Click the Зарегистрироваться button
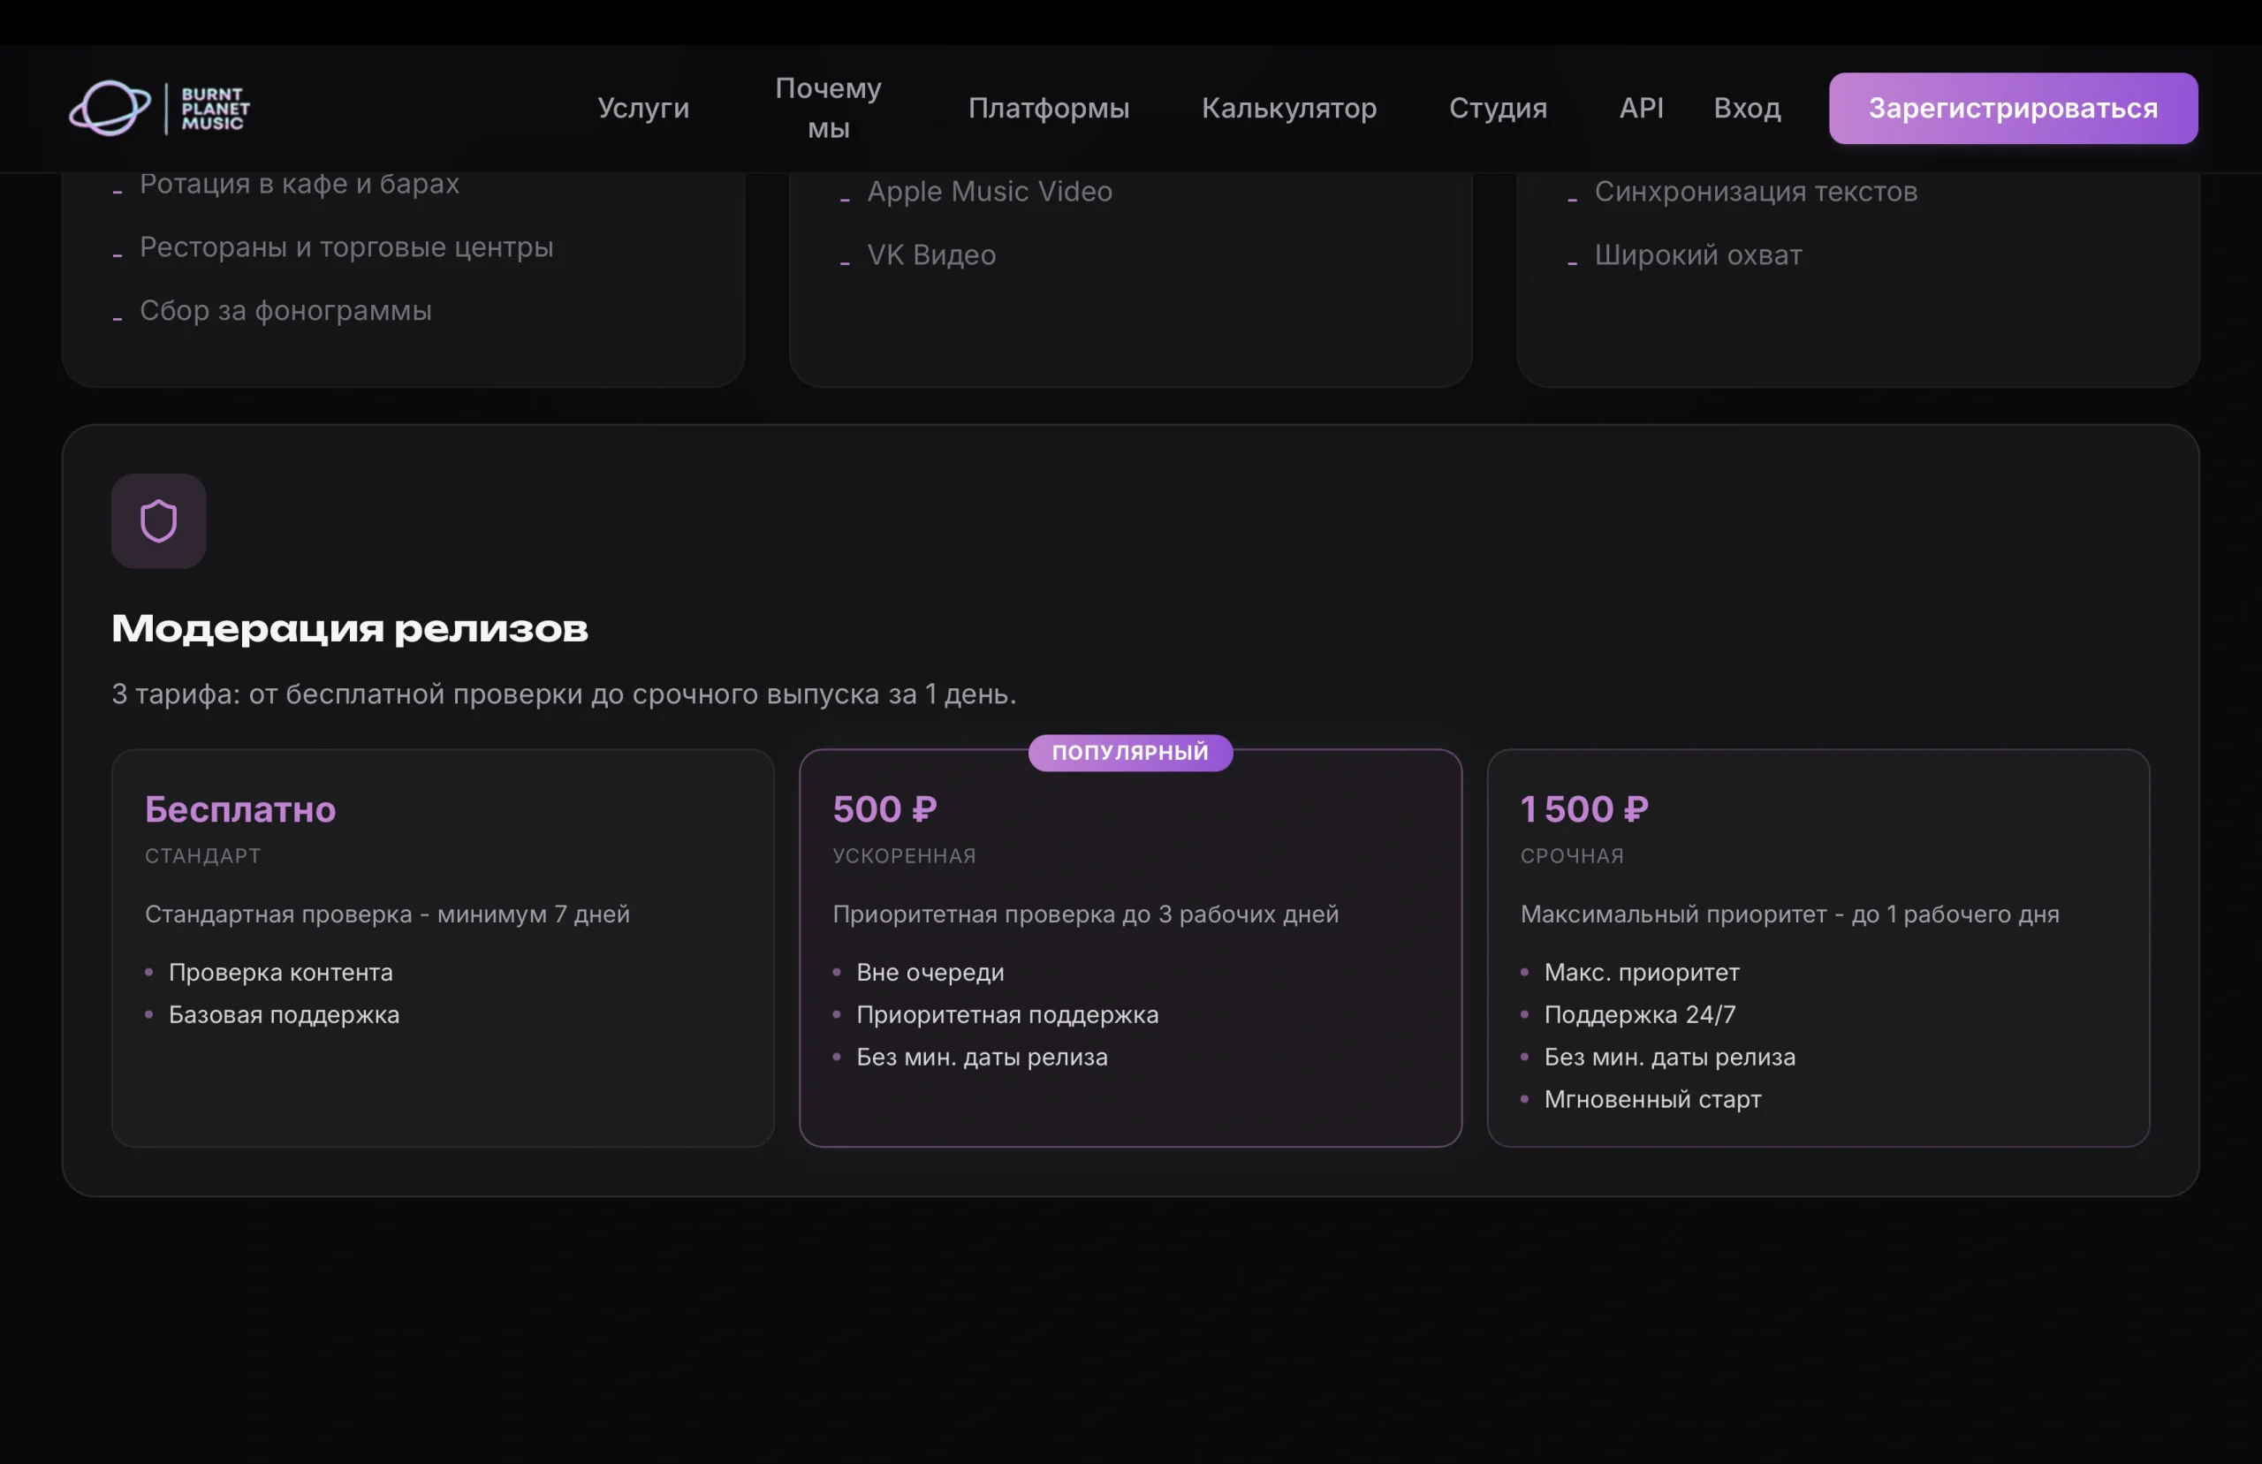This screenshot has height=1464, width=2262. coord(2013,109)
